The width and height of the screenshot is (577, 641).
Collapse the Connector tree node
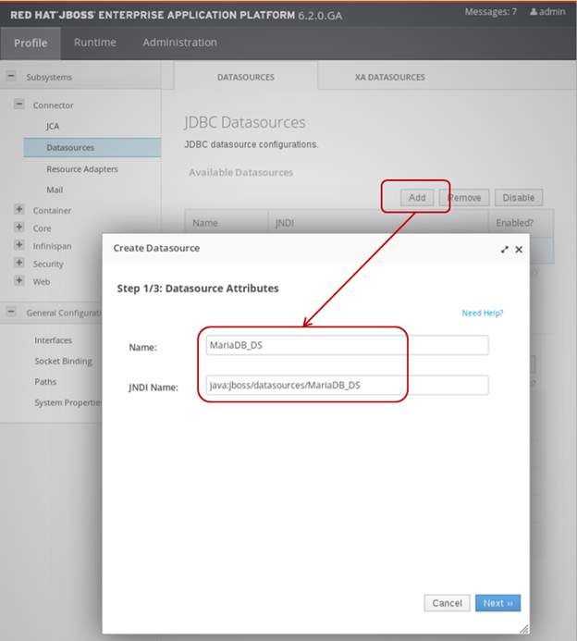19,105
